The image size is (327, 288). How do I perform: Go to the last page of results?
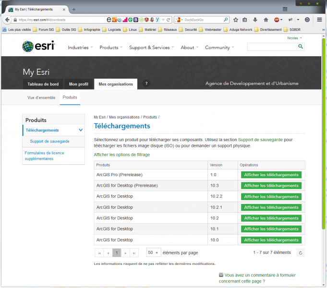coord(134,252)
